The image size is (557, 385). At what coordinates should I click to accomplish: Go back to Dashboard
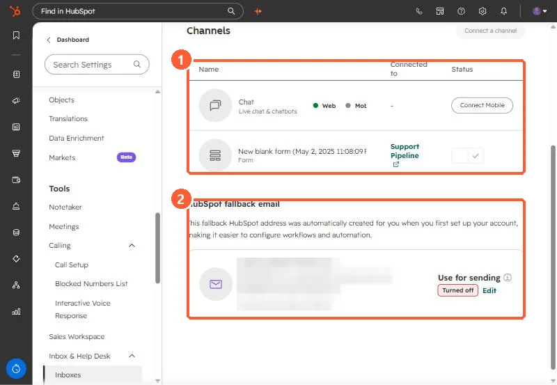[x=68, y=40]
